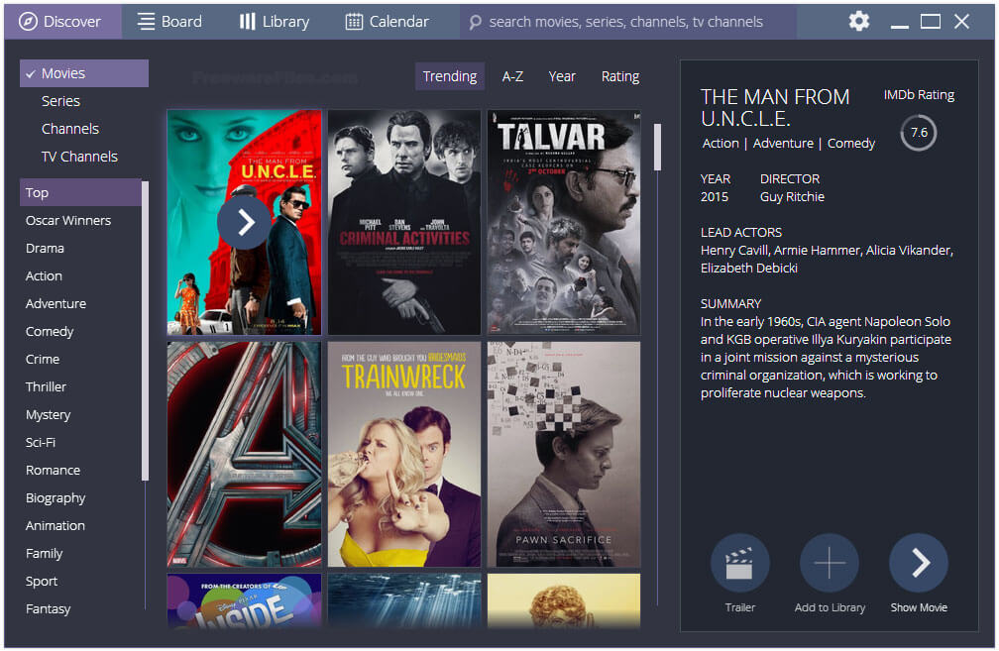
Task: Choose the Sport genre
Action: [42, 581]
